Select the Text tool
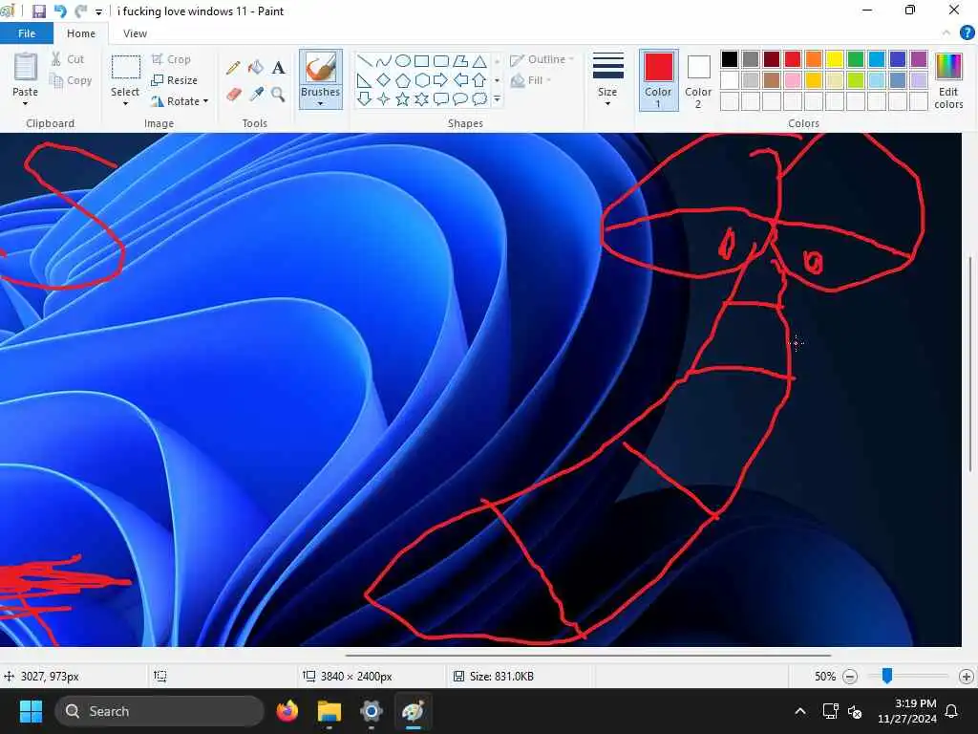 (x=278, y=68)
